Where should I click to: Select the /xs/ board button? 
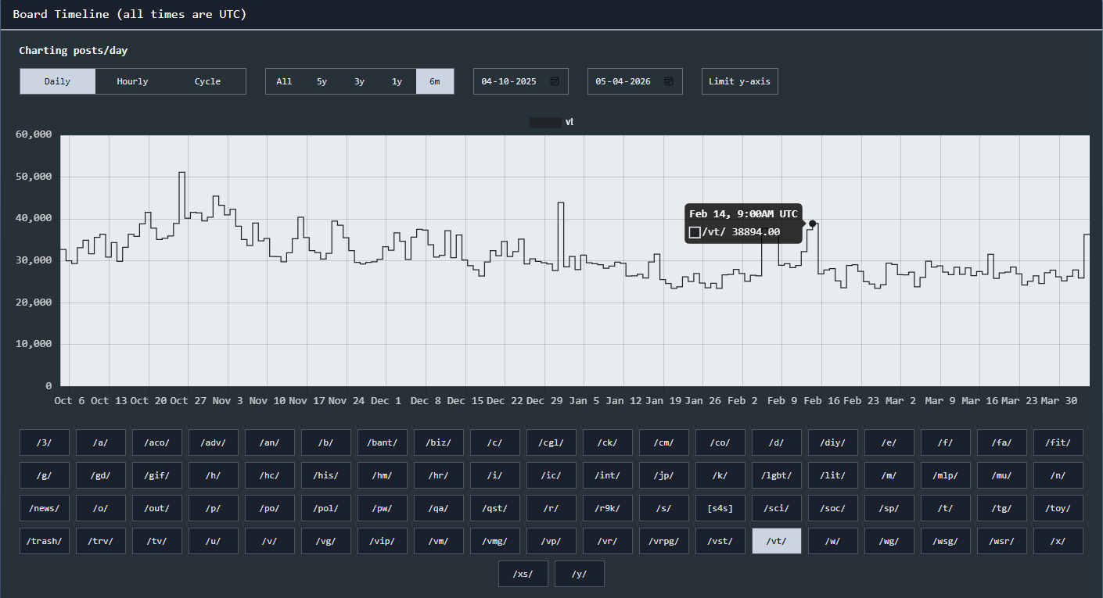coord(523,574)
